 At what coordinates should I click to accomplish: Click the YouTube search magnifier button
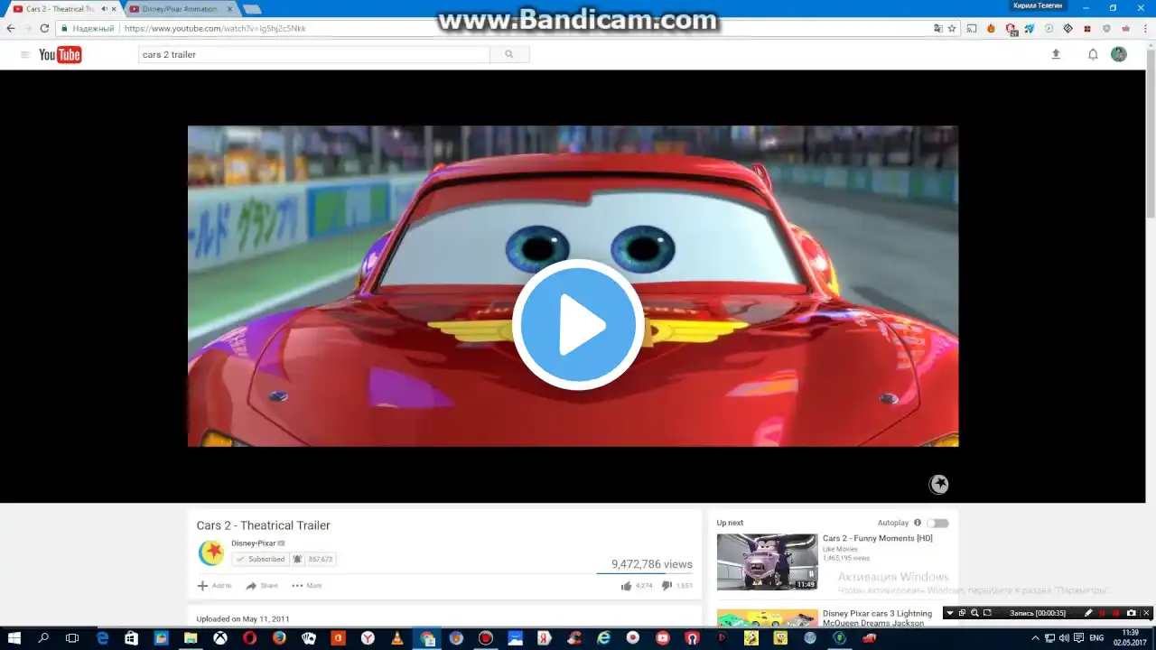(509, 55)
